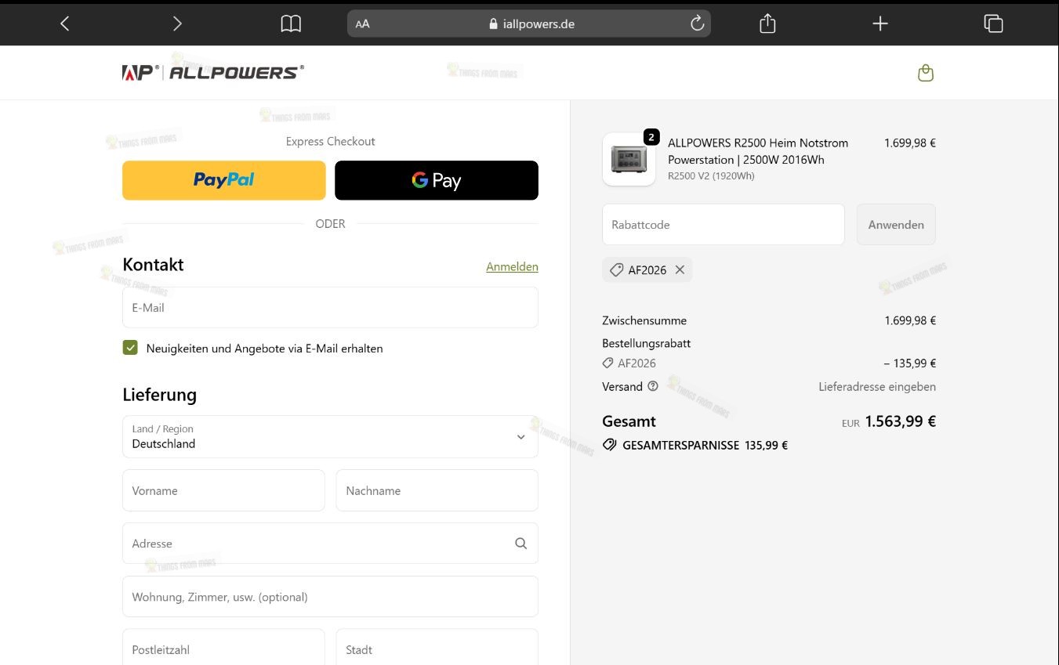Image resolution: width=1059 pixels, height=665 pixels.
Task: Click the R2500 powerstation product thumbnail
Action: tap(629, 159)
